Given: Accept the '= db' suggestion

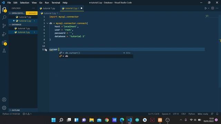Looking at the screenshot, I should (96, 56).
